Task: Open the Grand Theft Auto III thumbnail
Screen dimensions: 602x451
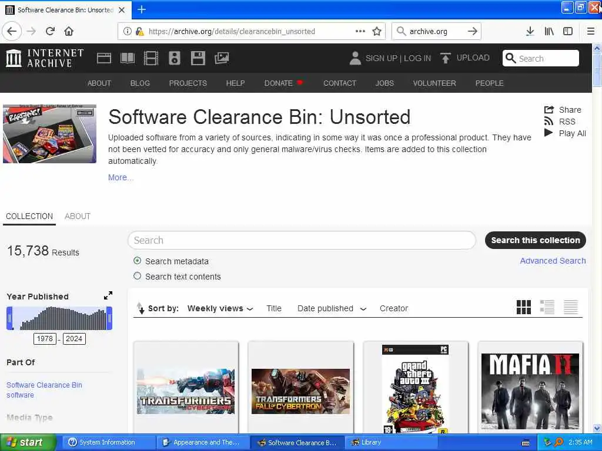Action: [x=416, y=389]
